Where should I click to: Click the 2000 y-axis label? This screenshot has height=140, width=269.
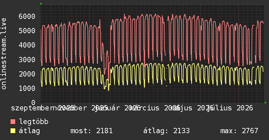pos(27,74)
